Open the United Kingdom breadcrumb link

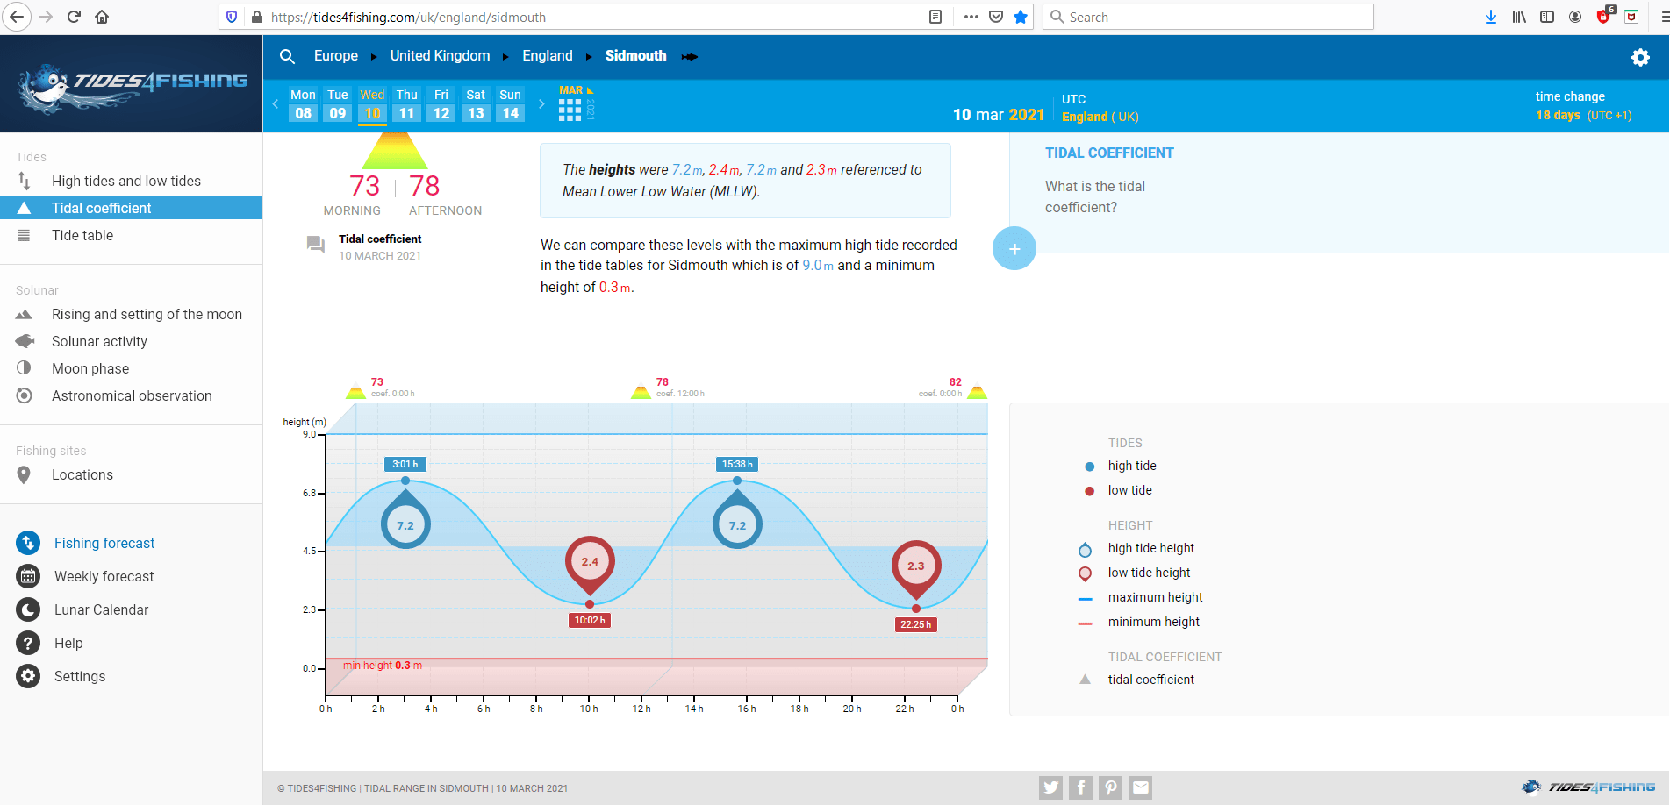click(x=440, y=56)
